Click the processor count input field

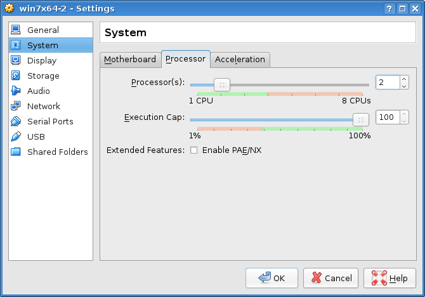[387, 82]
